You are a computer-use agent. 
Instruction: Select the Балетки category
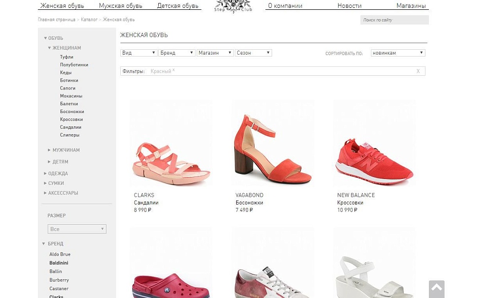[x=69, y=104]
